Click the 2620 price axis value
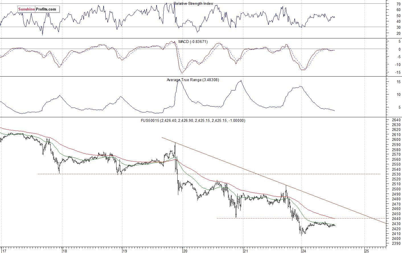 pyautogui.click(x=396, y=130)
